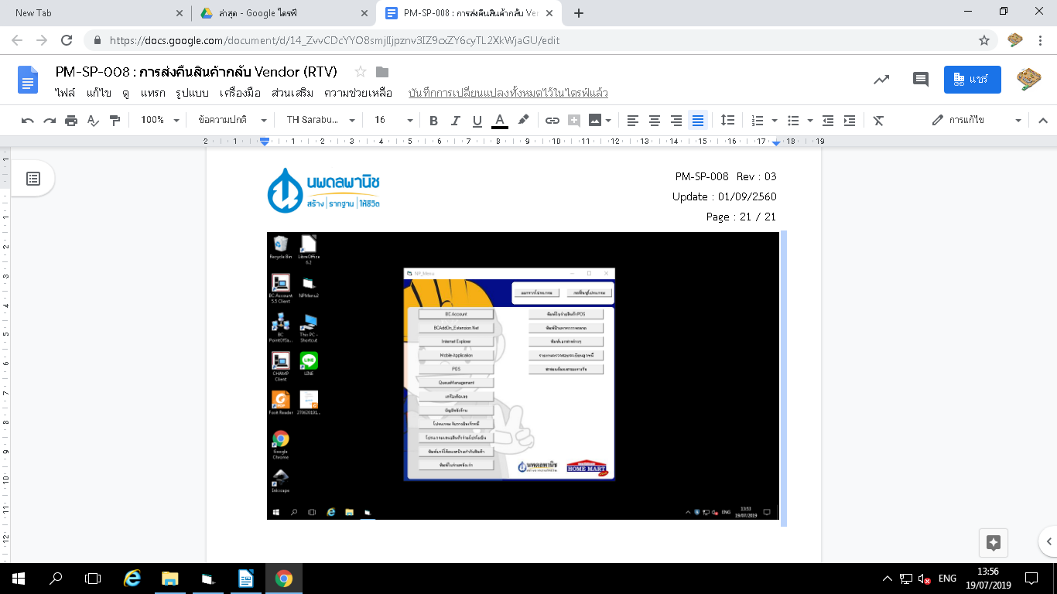Open a new browser tab with plus
The height and width of the screenshot is (594, 1057).
pos(579,13)
